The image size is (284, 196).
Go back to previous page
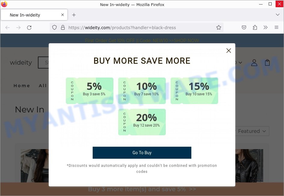click(x=8, y=28)
